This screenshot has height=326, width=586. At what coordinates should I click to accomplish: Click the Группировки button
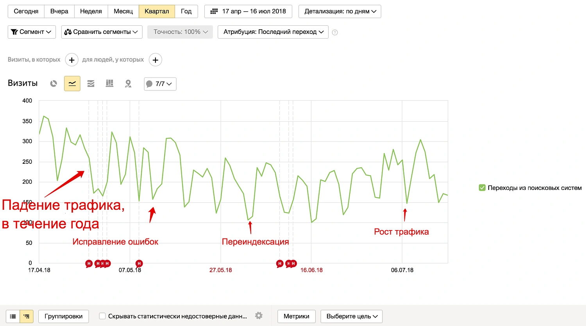[x=63, y=316]
